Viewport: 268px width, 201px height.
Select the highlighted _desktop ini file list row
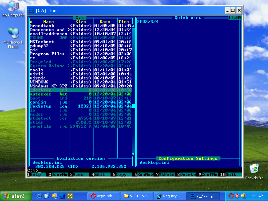tap(81, 90)
